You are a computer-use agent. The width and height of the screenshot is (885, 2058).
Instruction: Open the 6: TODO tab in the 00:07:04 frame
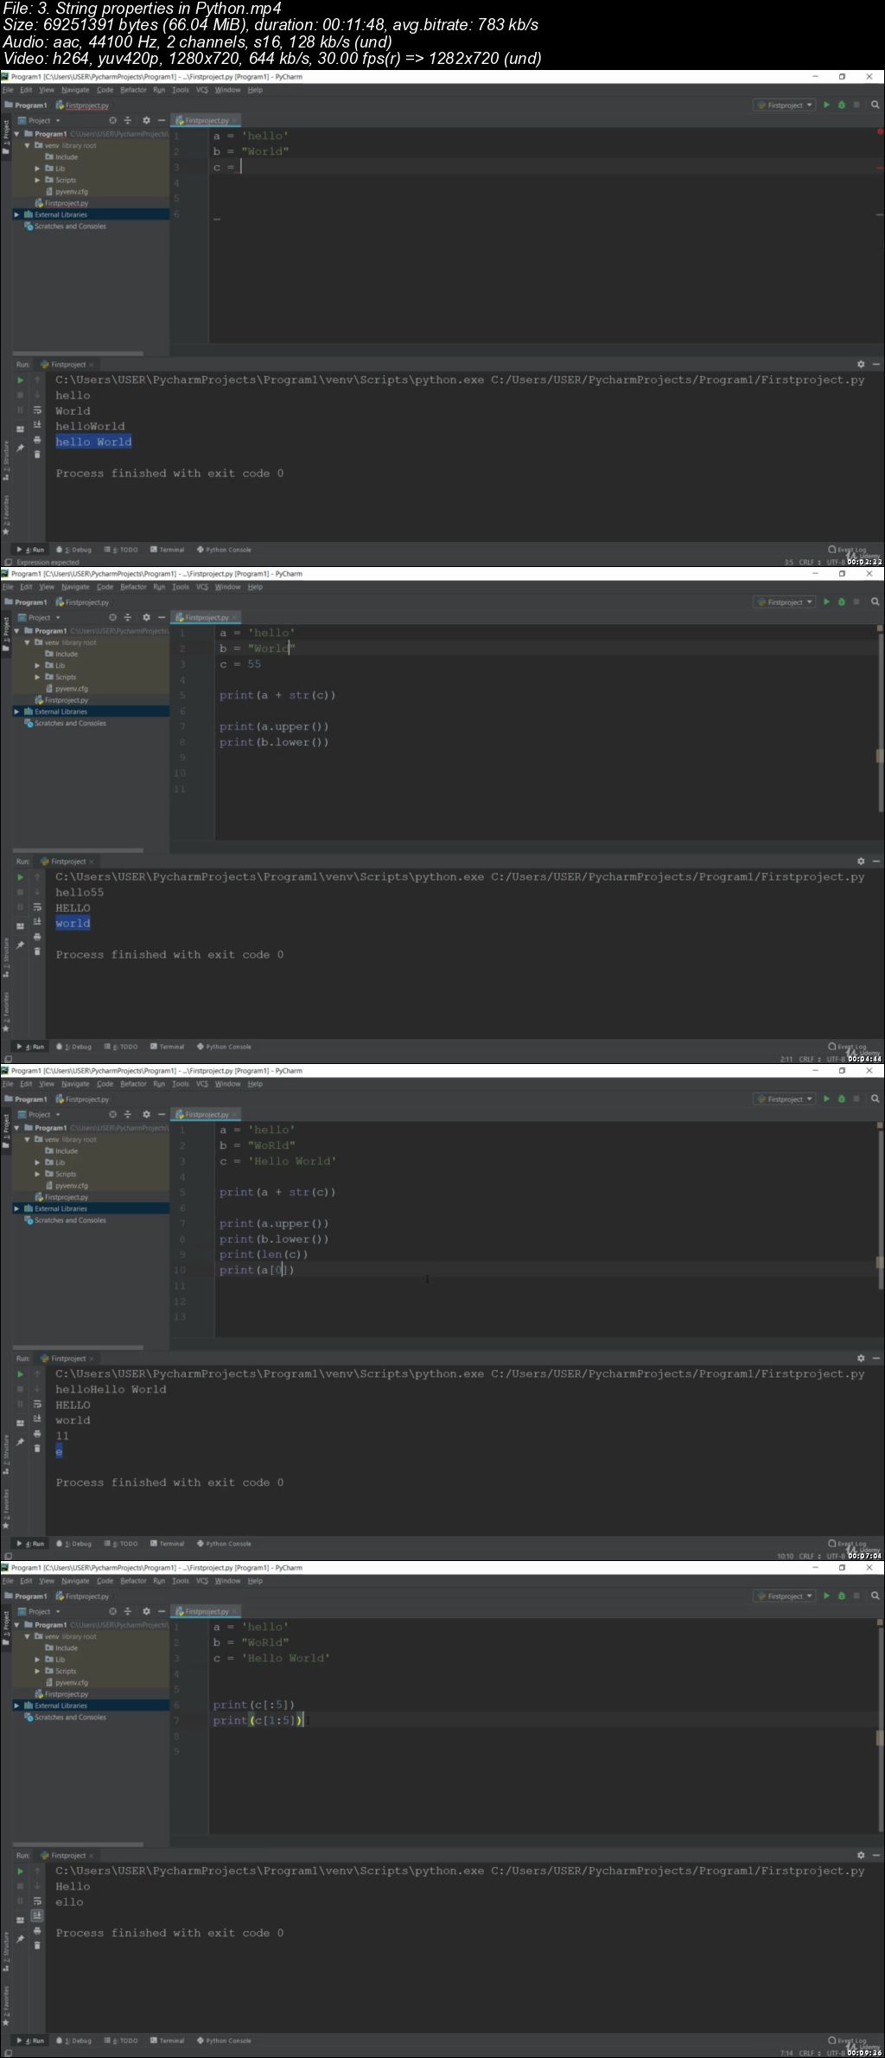click(121, 1544)
